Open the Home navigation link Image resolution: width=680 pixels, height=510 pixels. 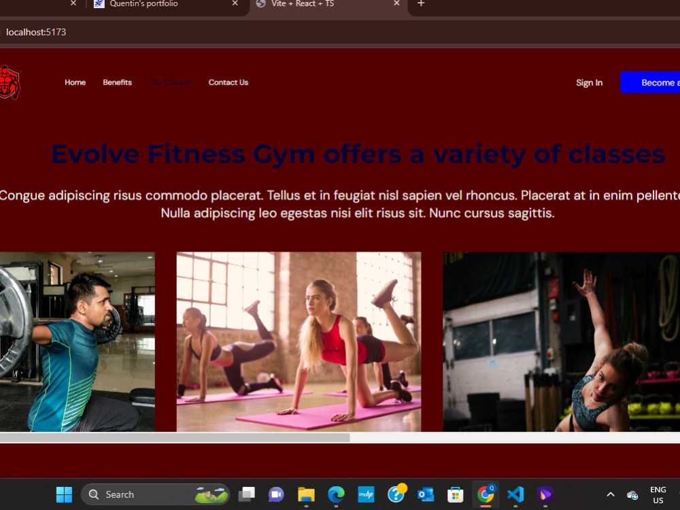click(75, 82)
